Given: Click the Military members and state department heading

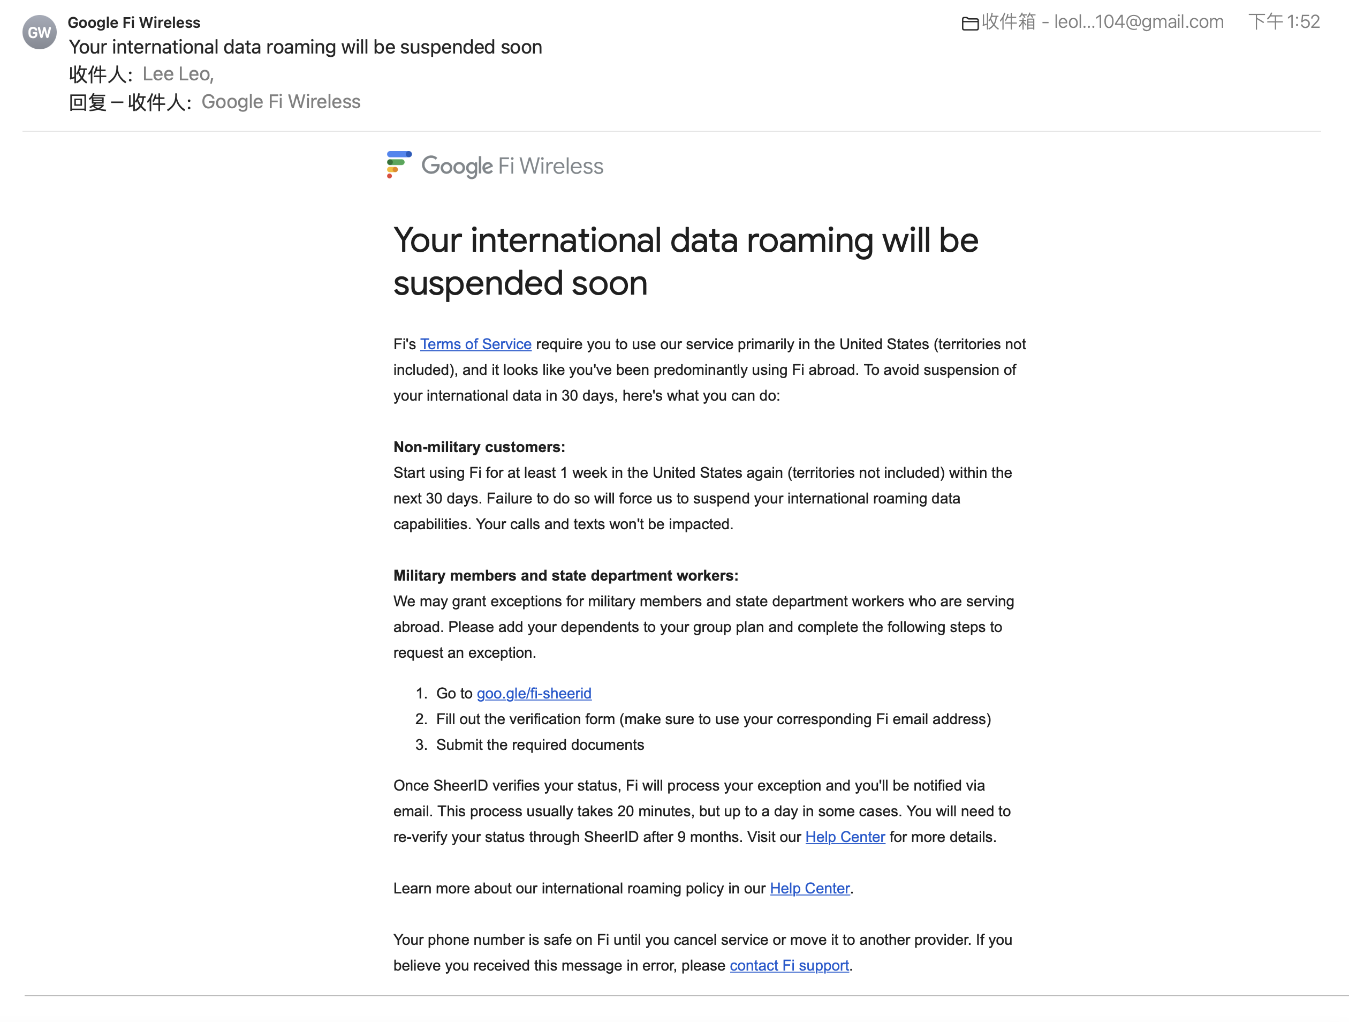Looking at the screenshot, I should (x=565, y=575).
